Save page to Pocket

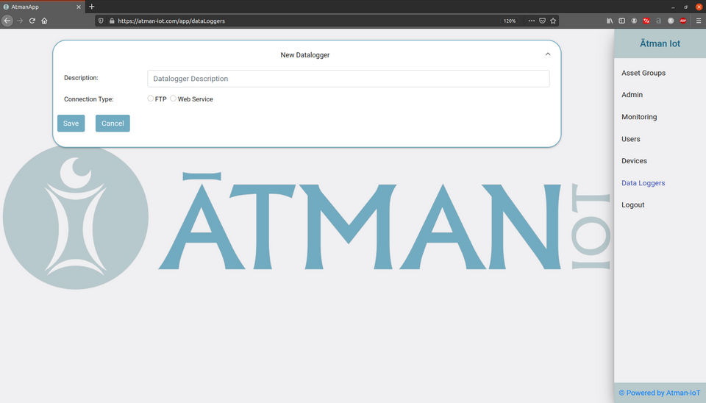[x=542, y=21]
